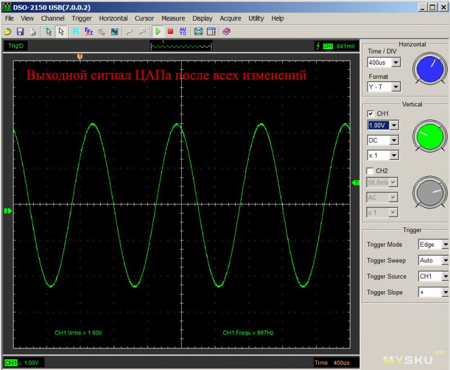Enable the CH2 channel checkbox
450x370 pixels.
[x=370, y=171]
